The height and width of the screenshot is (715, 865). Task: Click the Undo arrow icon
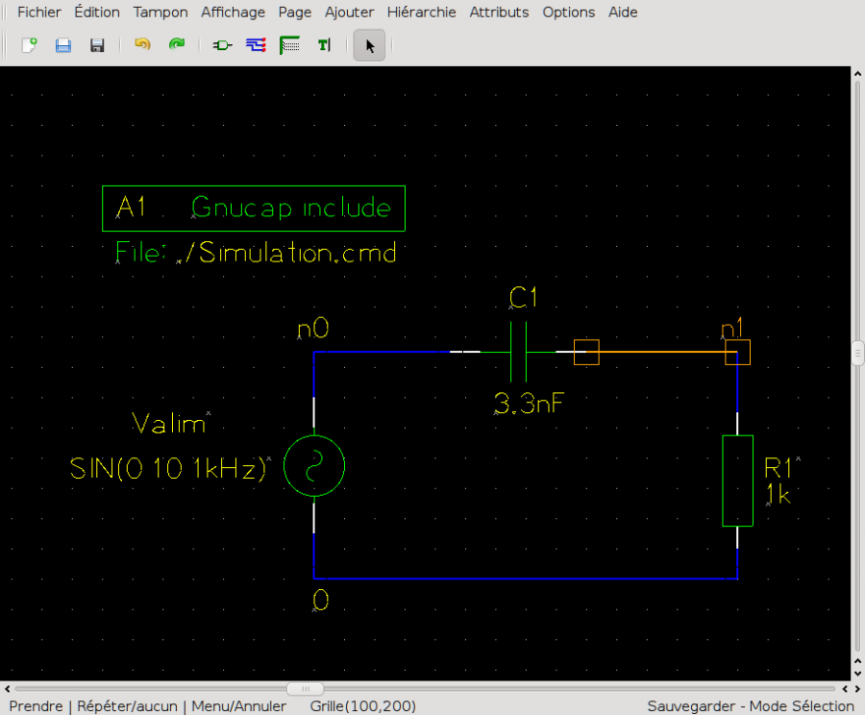(x=143, y=44)
